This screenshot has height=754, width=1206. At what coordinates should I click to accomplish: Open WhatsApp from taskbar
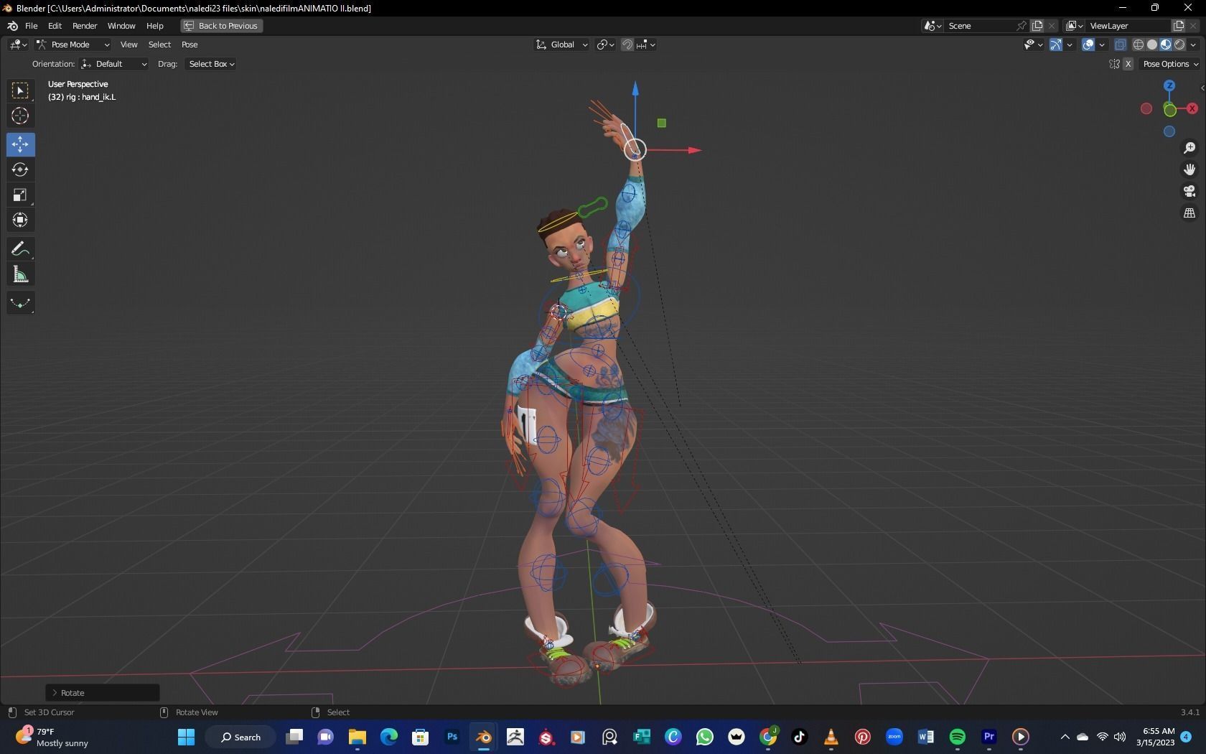[705, 737]
